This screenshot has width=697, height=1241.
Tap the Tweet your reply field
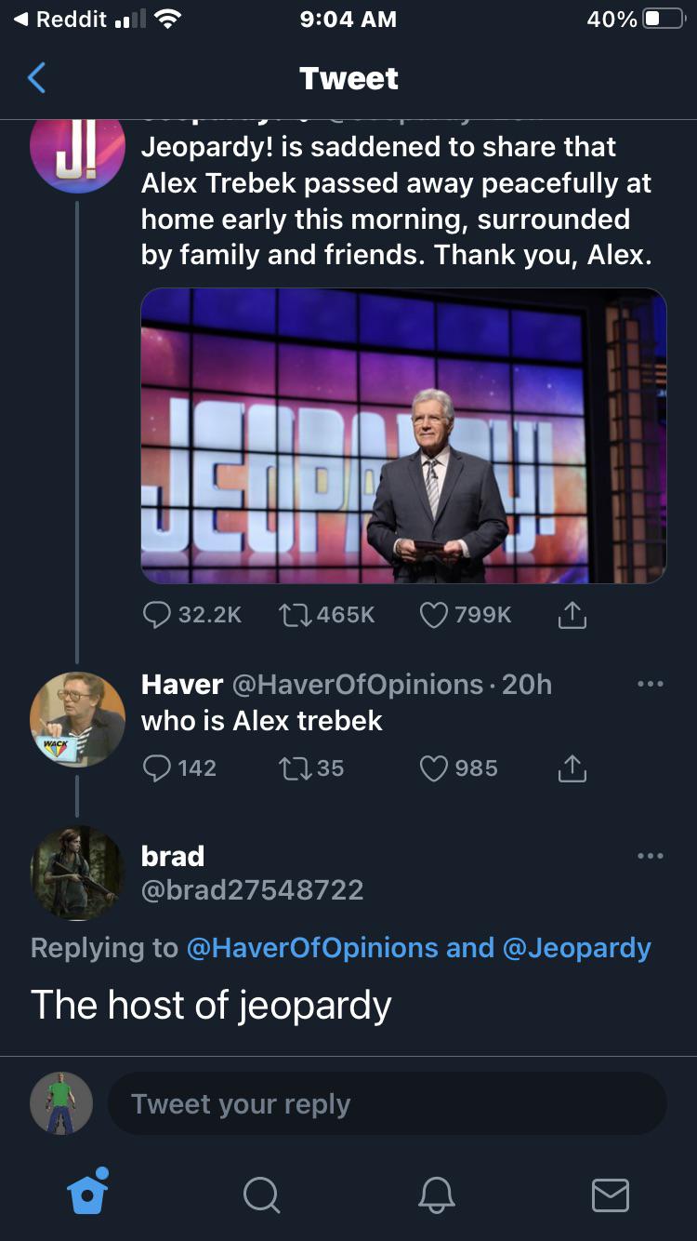click(387, 1104)
